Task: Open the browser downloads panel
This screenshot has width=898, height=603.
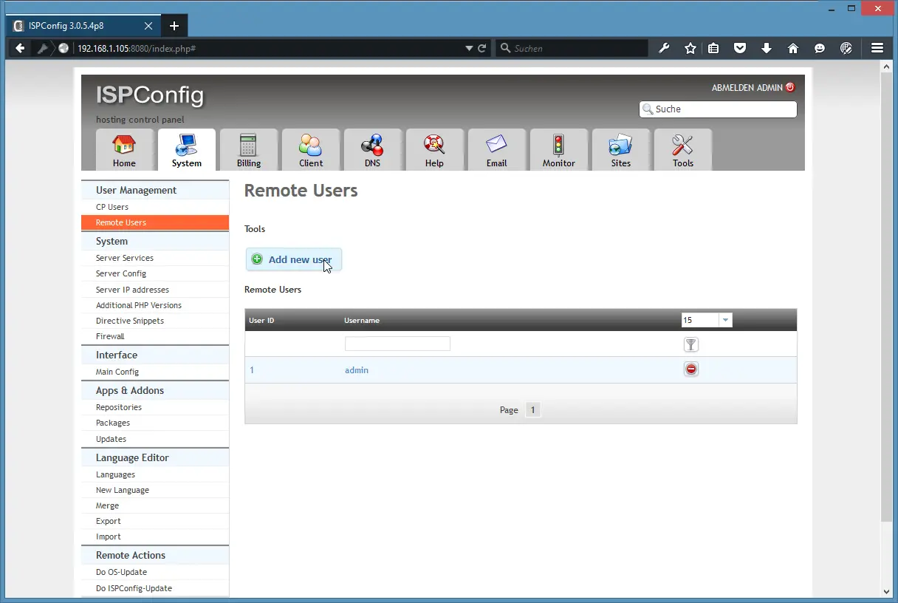Action: (x=767, y=48)
